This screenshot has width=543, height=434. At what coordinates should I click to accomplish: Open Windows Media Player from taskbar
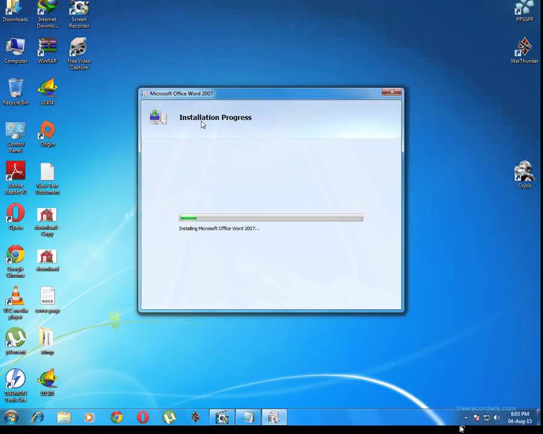click(x=89, y=417)
